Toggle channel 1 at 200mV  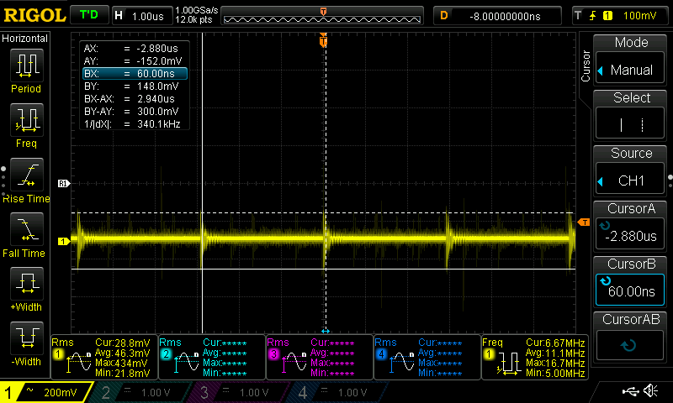click(45, 392)
